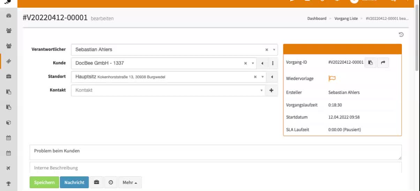This screenshot has height=191, width=420.
Task: Click the airplane icon in sidebar
Action: (9, 168)
